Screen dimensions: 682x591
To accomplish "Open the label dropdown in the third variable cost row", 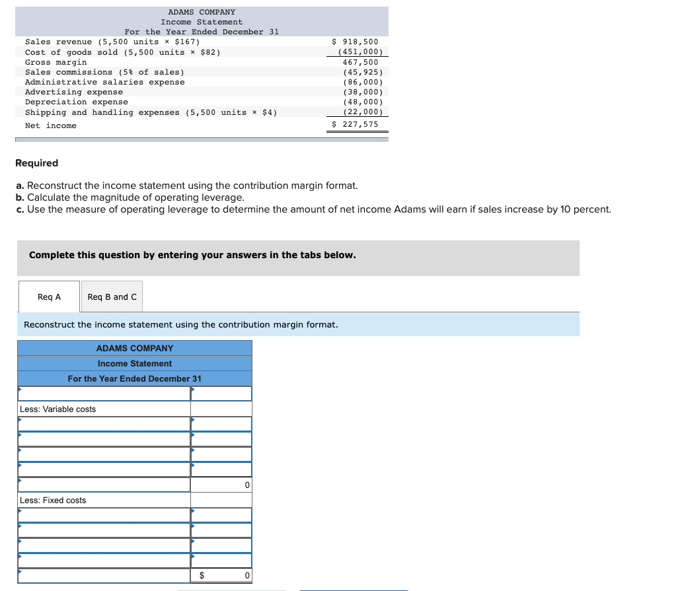I will pos(102,454).
